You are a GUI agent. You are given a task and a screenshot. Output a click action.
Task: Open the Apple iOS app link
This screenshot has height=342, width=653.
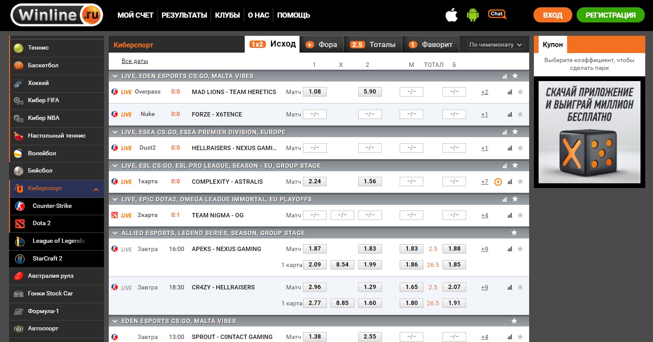click(x=451, y=15)
